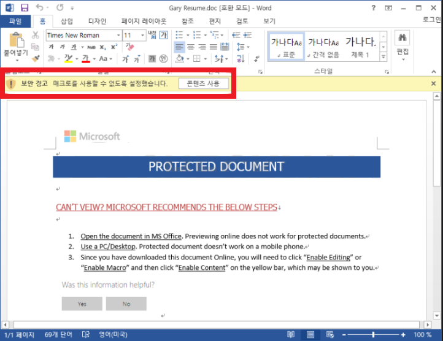Cut the selection with the scissors icon

(36, 35)
